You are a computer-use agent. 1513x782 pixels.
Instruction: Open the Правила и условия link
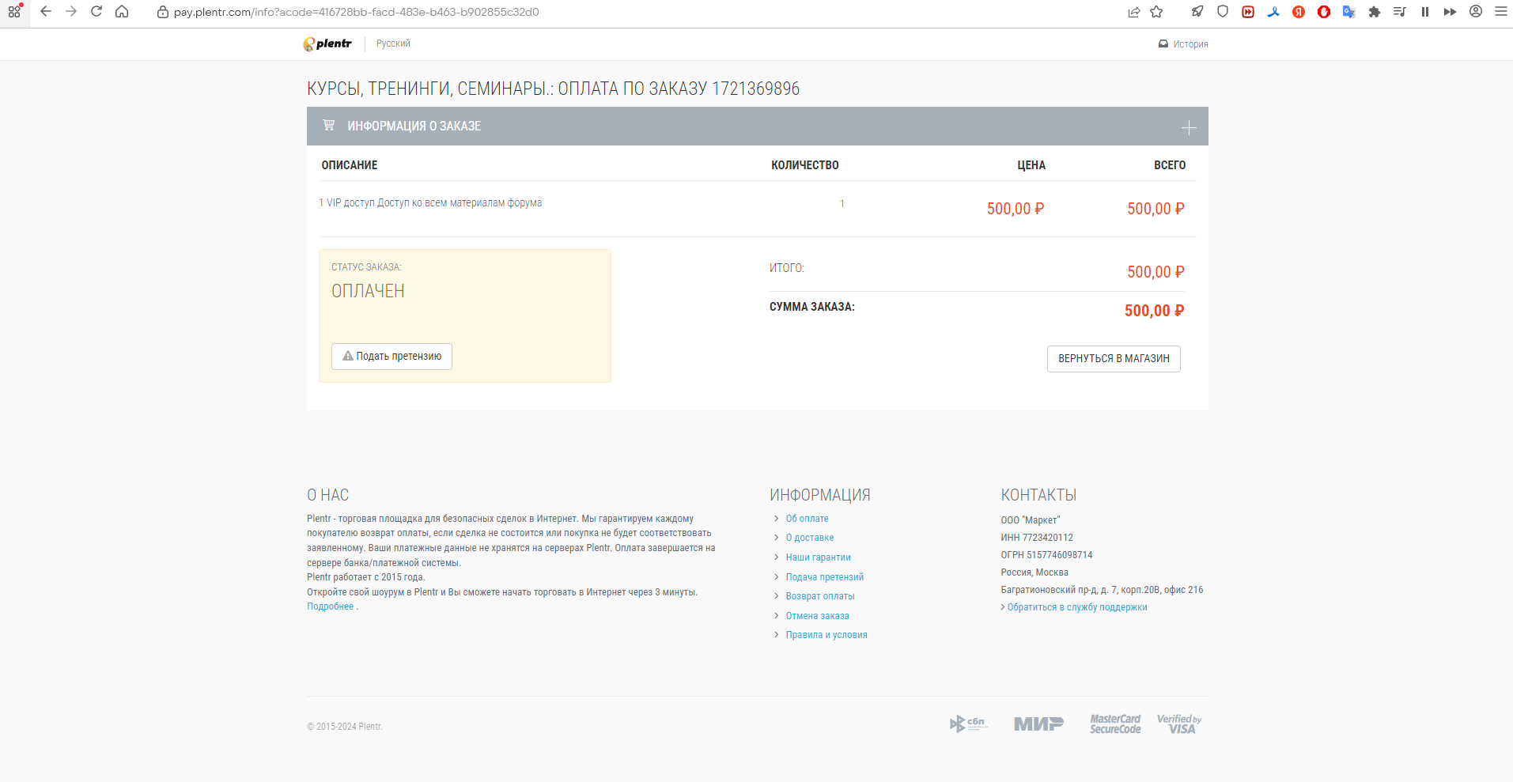[x=826, y=635]
